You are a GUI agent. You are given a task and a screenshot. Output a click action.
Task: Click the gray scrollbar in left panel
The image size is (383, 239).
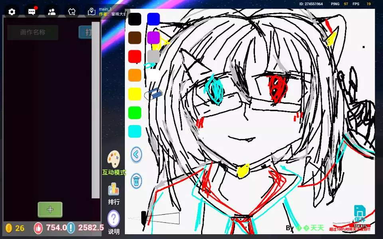(96, 110)
